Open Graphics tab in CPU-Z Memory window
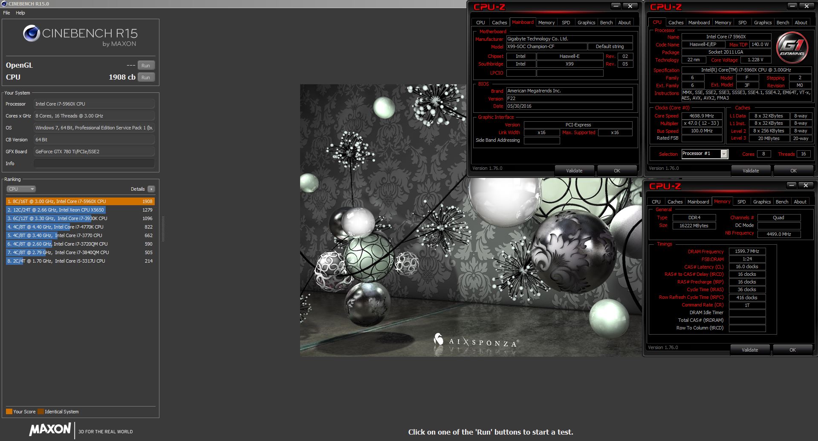This screenshot has height=441, width=818. coord(762,202)
